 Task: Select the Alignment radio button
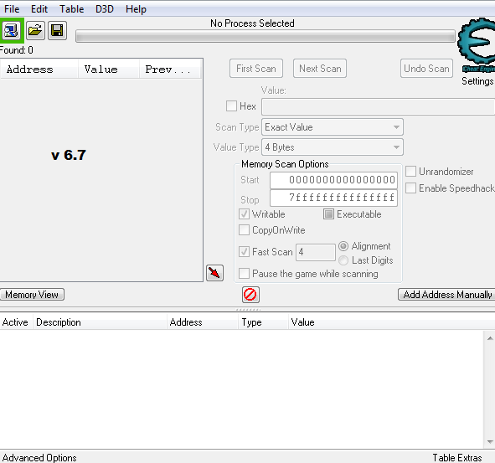coord(343,246)
